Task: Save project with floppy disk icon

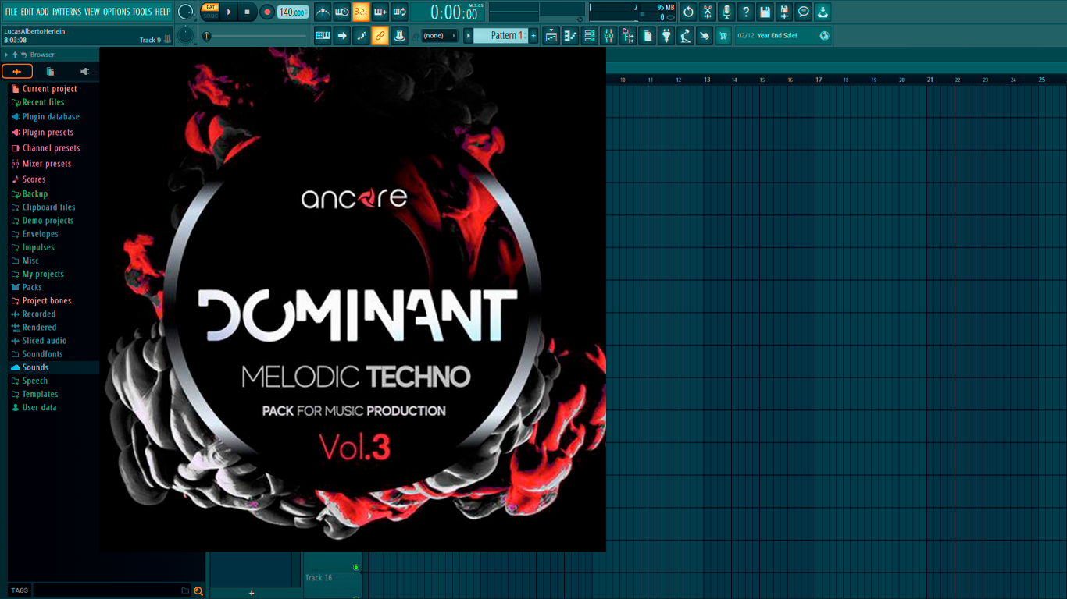Action: (765, 12)
